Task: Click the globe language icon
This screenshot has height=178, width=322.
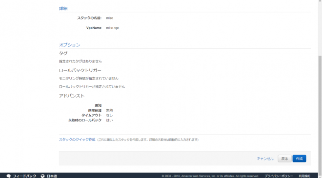Action: [x=42, y=176]
